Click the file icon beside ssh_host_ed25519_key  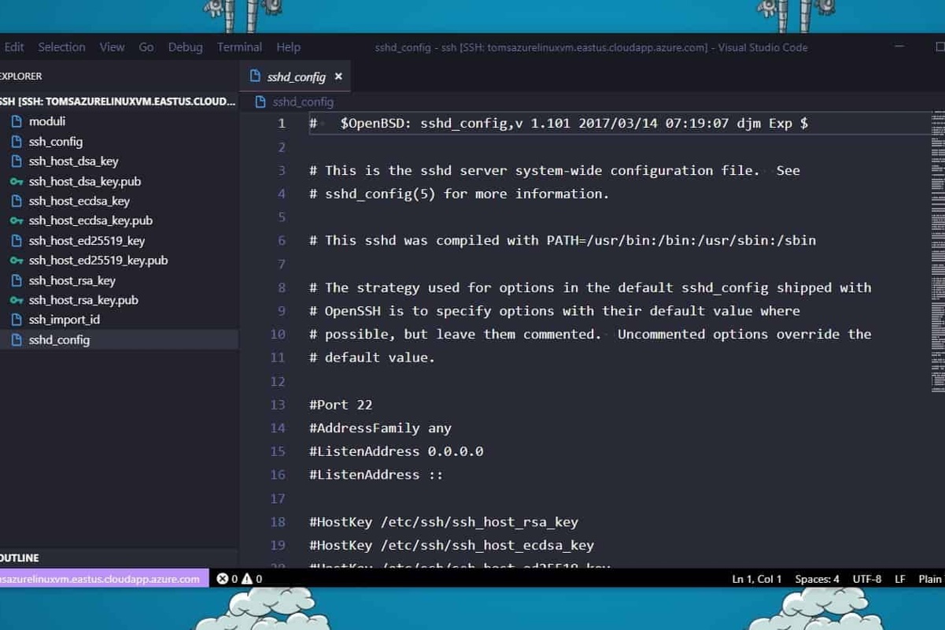(16, 241)
